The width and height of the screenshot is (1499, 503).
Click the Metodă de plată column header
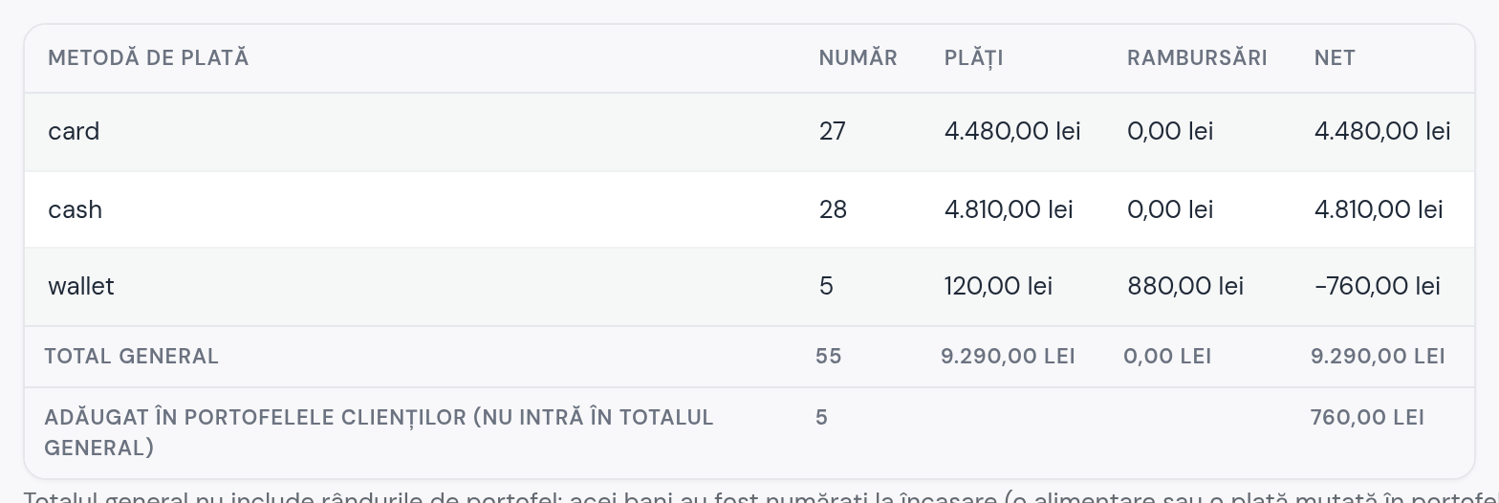148,58
